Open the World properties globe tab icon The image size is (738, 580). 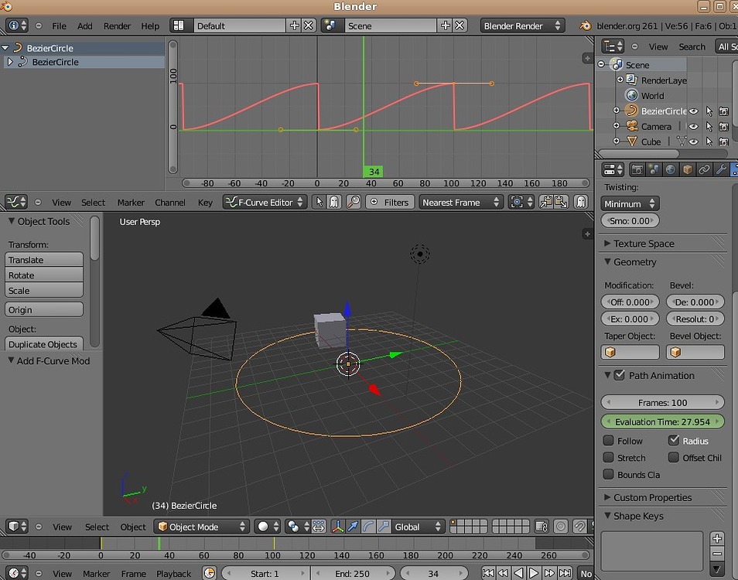[670, 169]
